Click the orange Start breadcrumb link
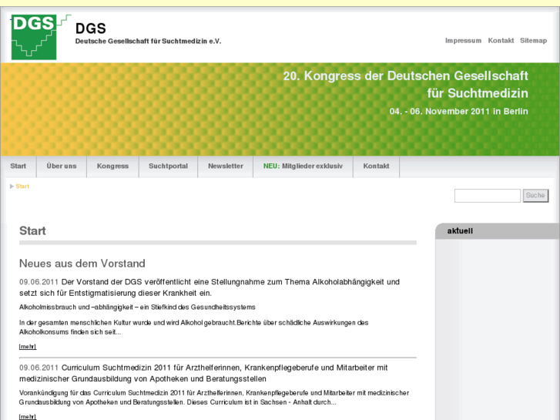The width and height of the screenshot is (560, 420). [x=22, y=186]
